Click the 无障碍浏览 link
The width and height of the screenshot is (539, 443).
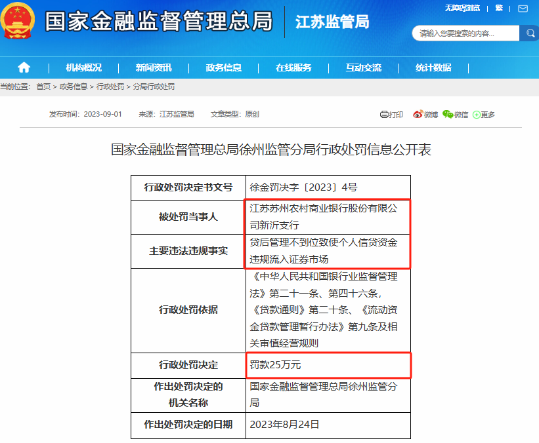(x=462, y=9)
